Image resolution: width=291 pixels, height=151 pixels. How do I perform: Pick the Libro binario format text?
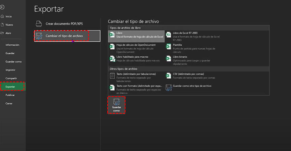(180, 57)
